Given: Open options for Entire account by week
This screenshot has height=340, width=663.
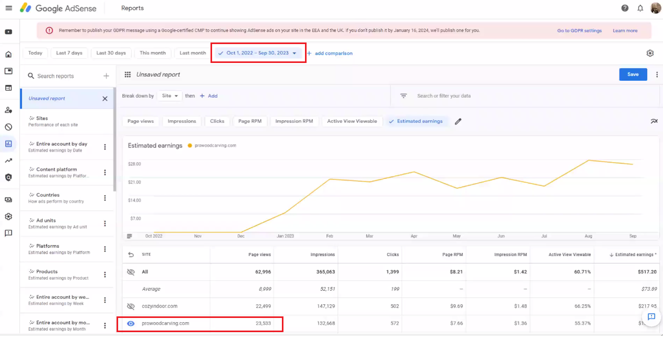Looking at the screenshot, I should pyautogui.click(x=105, y=300).
